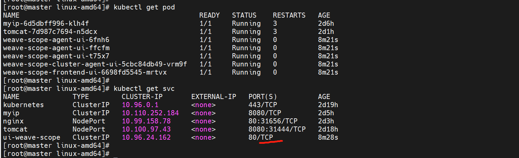Select the ui-weave-scope IP 10.96.24.162

(x=146, y=137)
